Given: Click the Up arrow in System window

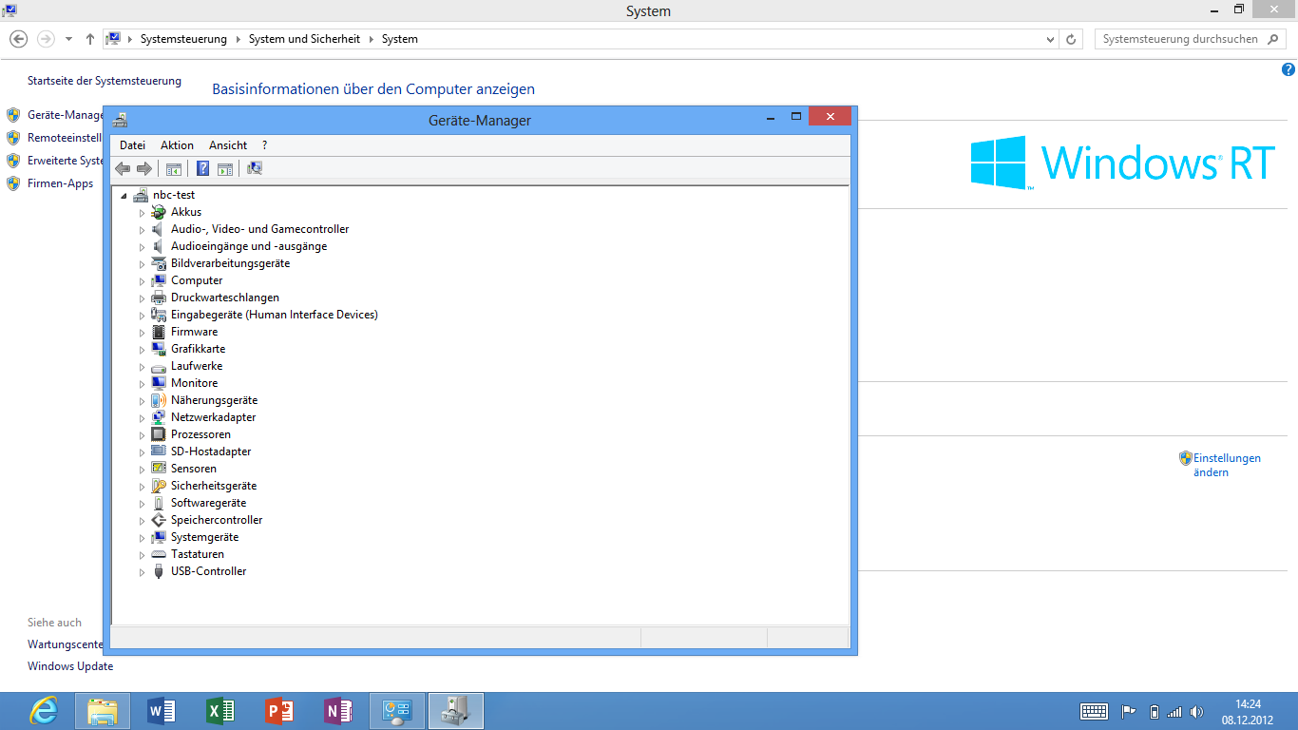Looking at the screenshot, I should (90, 39).
